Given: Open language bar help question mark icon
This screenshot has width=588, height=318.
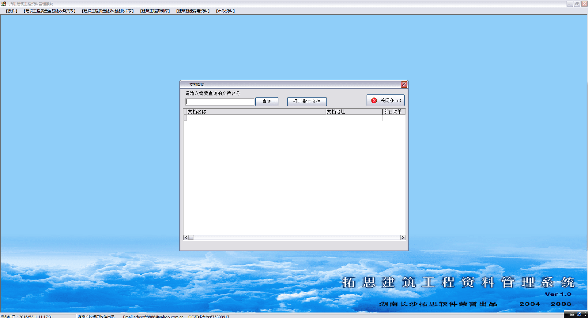Looking at the screenshot, I should tap(579, 314).
